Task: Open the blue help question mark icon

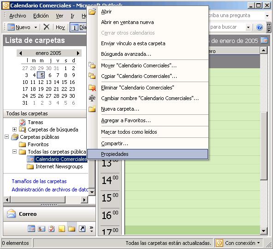Action: 260,27
